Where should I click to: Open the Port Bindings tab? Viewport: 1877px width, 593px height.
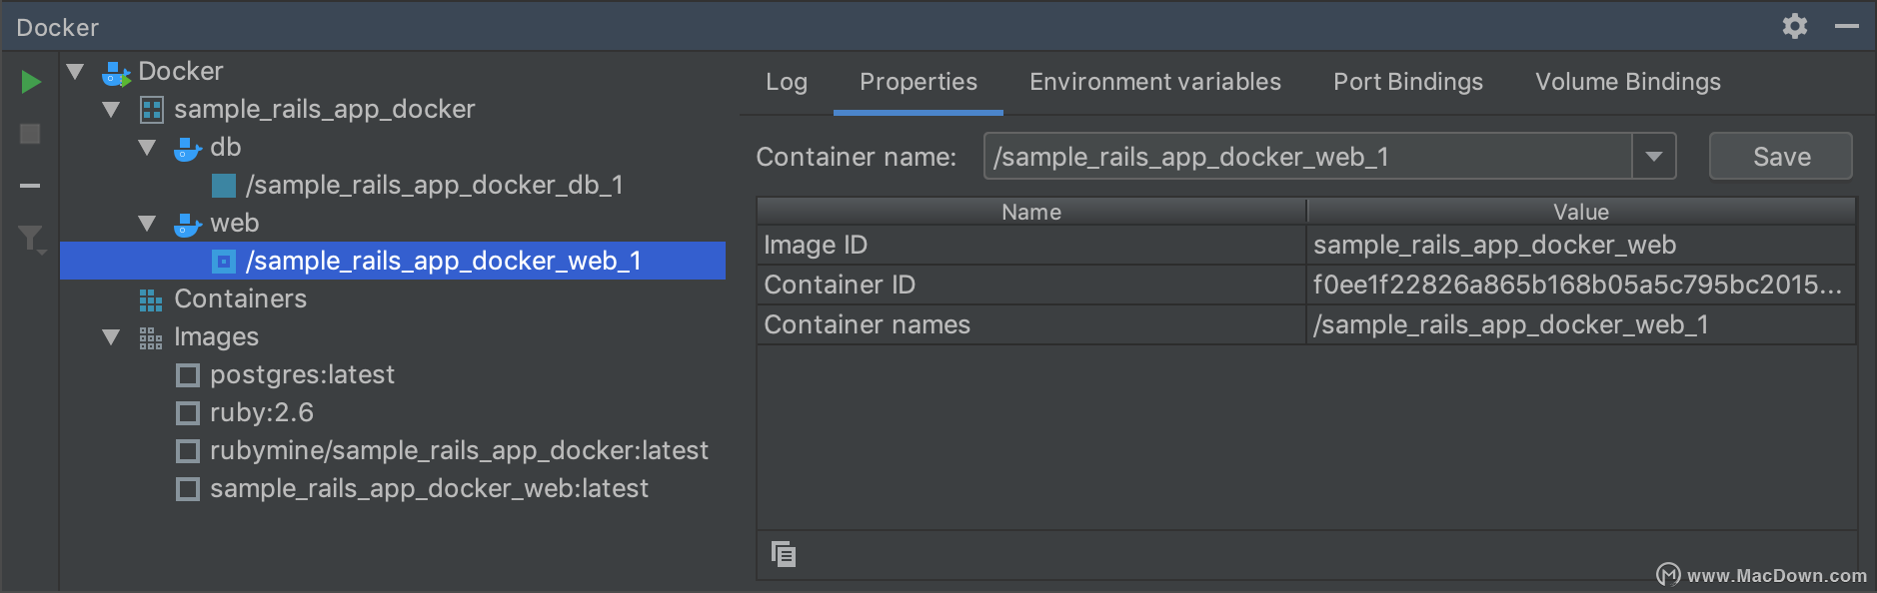click(x=1408, y=82)
